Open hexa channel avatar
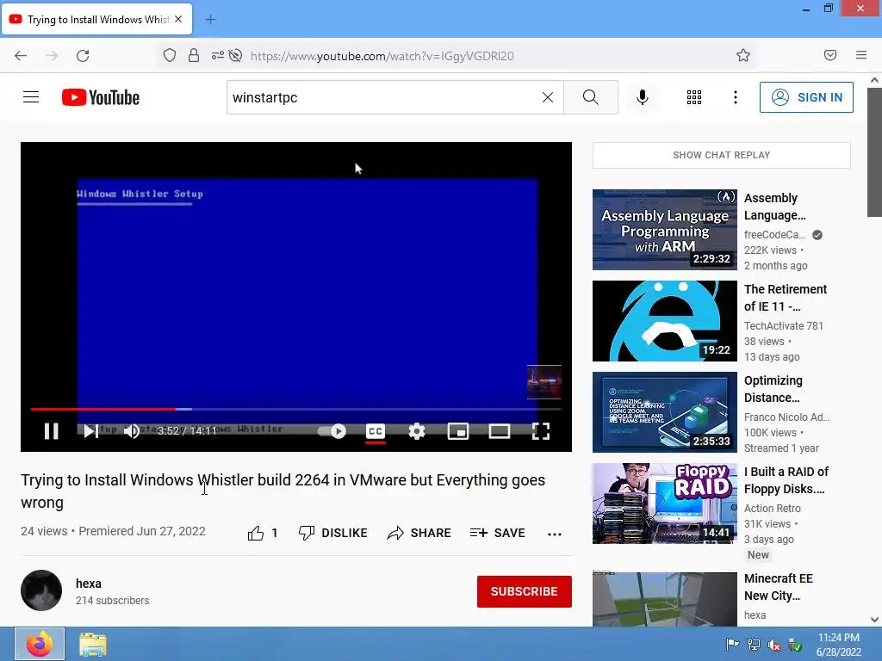 click(x=41, y=590)
